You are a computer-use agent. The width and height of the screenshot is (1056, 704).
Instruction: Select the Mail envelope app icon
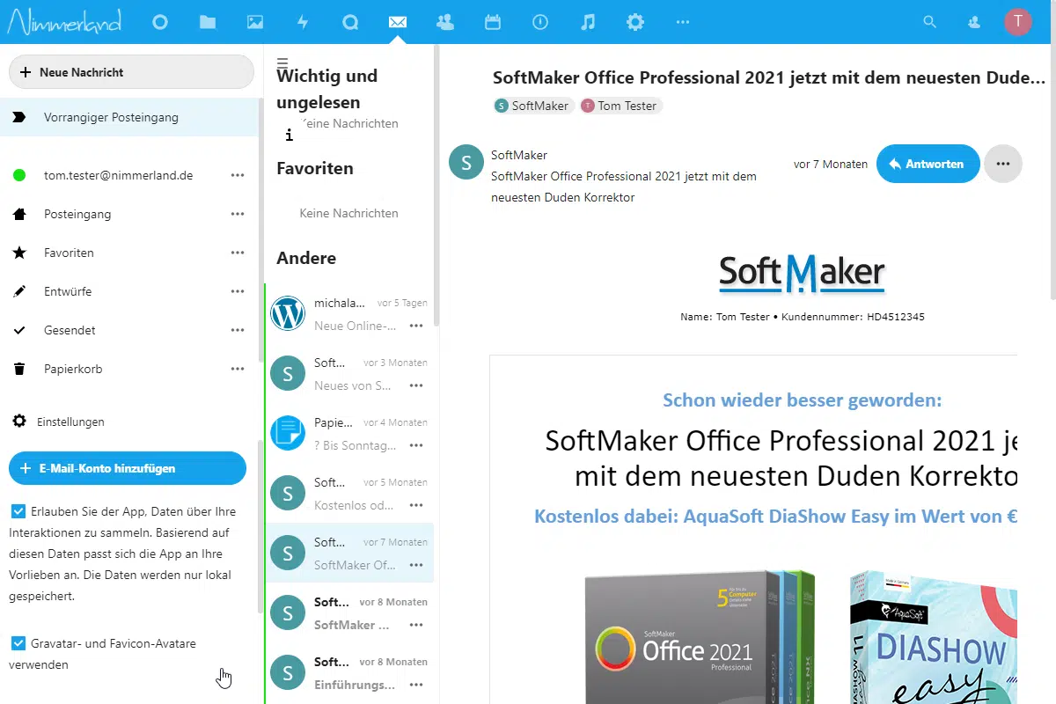pyautogui.click(x=398, y=22)
